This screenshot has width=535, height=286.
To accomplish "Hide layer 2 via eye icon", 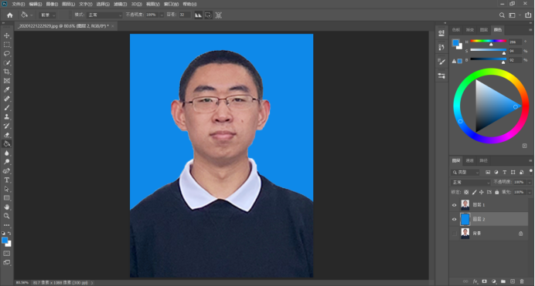I will tap(454, 220).
